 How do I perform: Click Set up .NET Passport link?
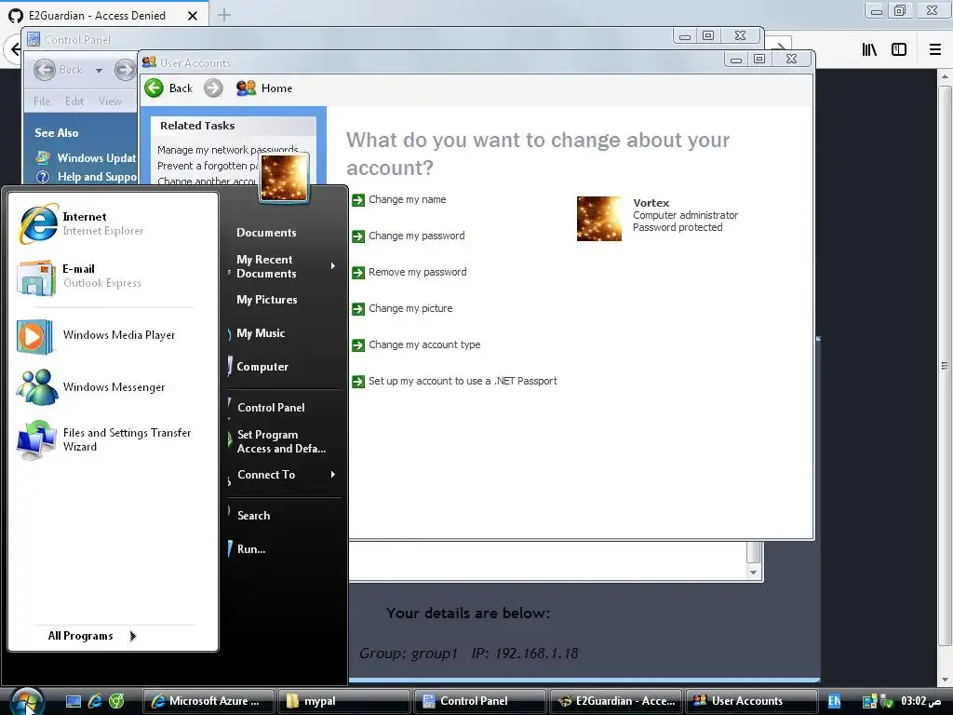click(x=463, y=381)
